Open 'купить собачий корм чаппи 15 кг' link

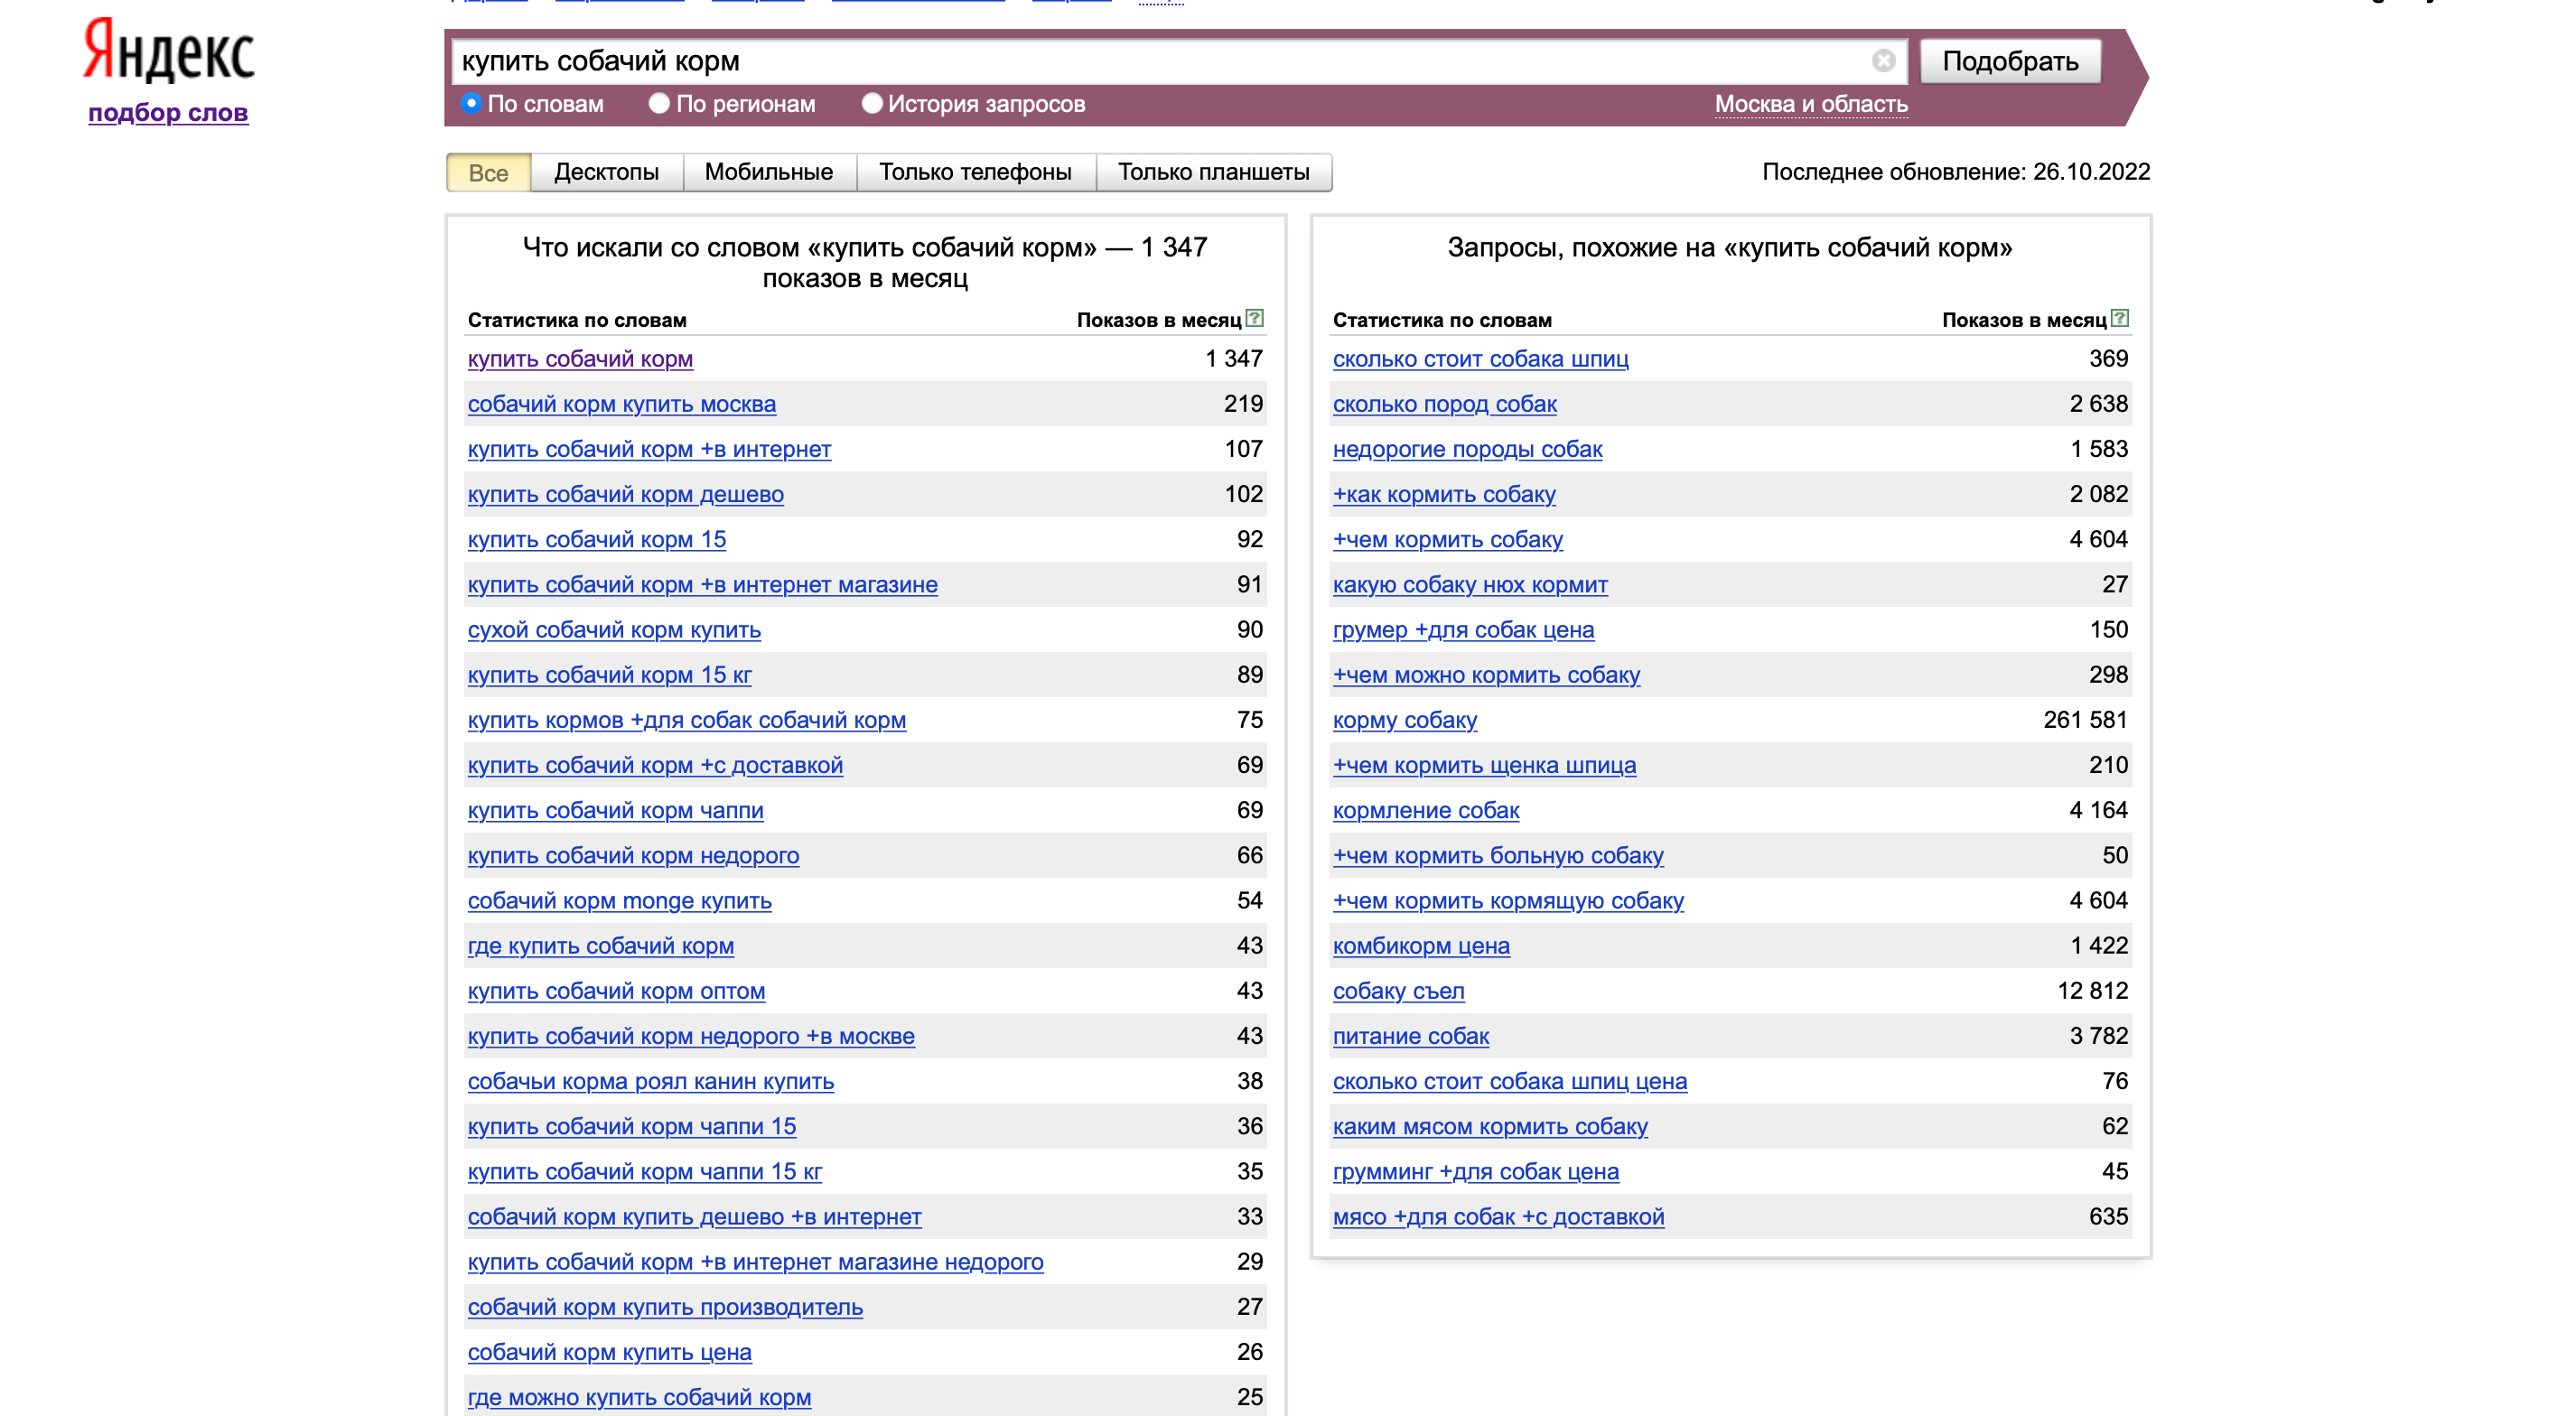645,1171
